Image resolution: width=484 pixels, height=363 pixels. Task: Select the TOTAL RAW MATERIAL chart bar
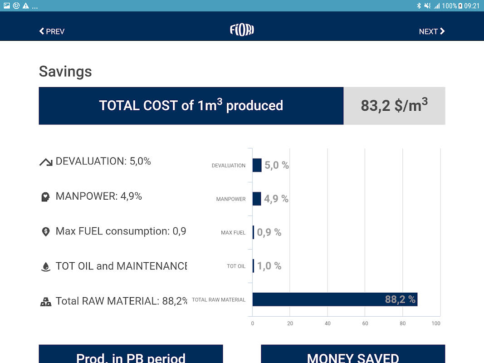tap(334, 299)
